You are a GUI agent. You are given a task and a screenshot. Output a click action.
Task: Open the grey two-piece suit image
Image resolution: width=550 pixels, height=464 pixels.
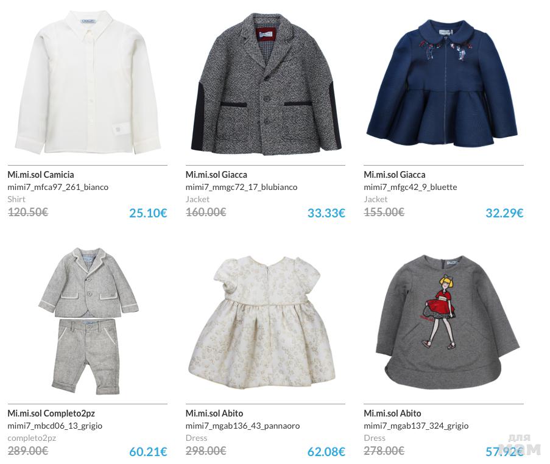(x=88, y=321)
